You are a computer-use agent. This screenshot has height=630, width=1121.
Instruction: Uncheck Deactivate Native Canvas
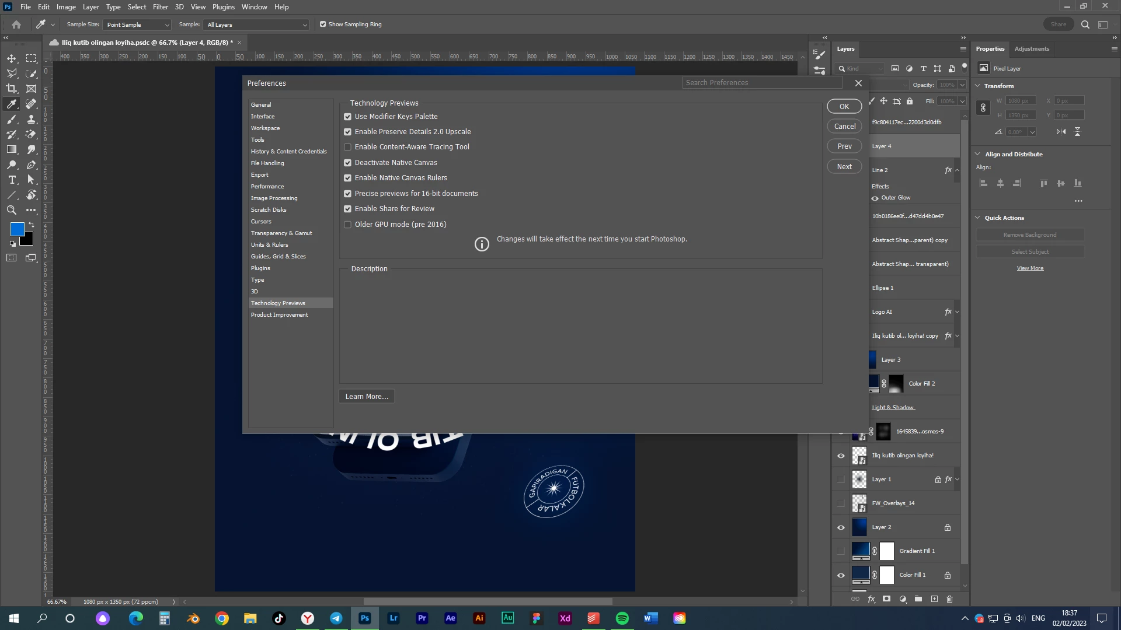pos(348,163)
